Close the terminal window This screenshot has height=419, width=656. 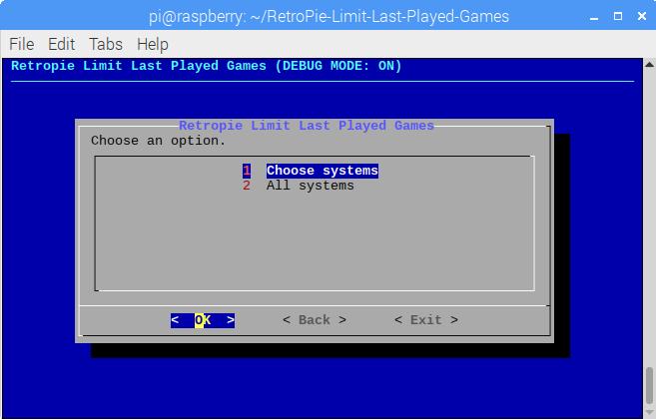coord(642,16)
